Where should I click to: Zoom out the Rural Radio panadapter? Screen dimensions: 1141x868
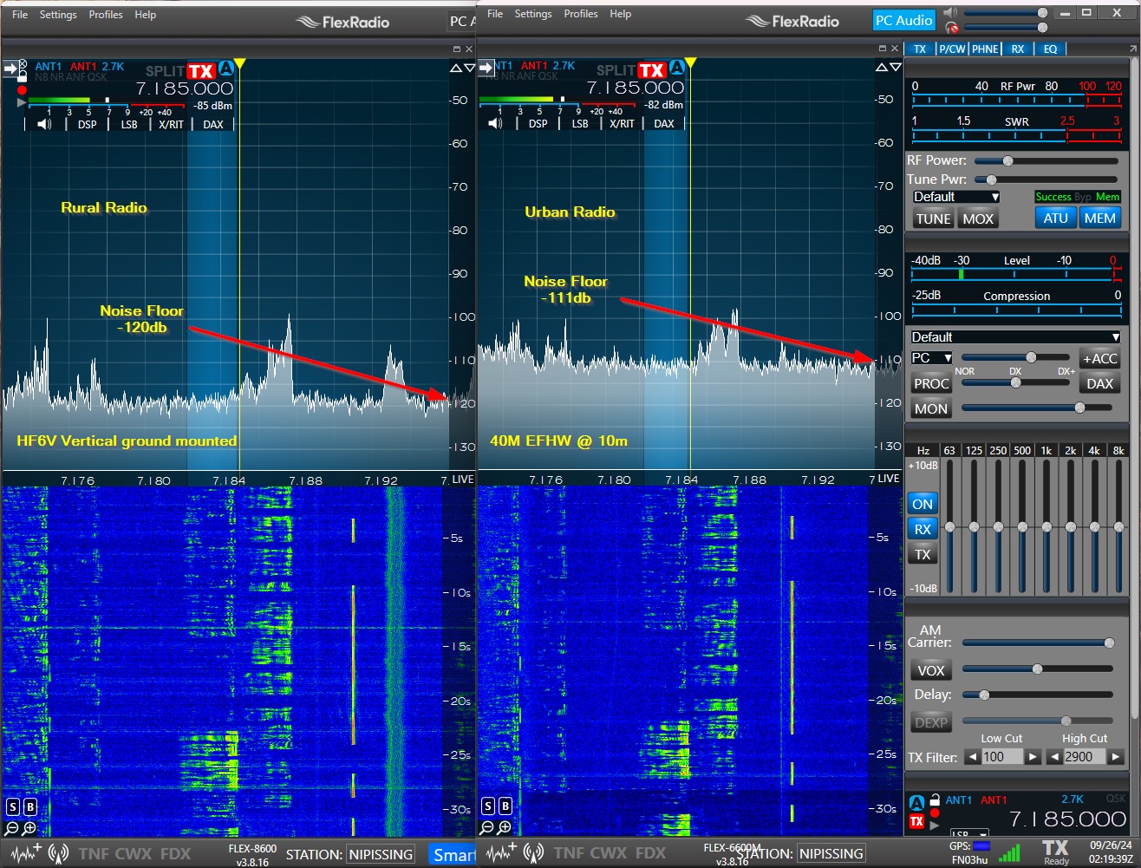coord(13,829)
